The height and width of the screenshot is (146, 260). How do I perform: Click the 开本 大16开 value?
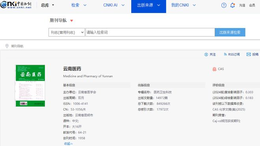(x=77, y=127)
